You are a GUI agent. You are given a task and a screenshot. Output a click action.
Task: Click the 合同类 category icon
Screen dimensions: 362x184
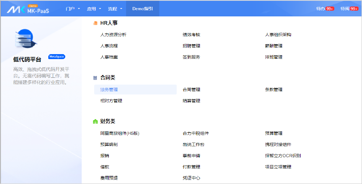coord(95,78)
